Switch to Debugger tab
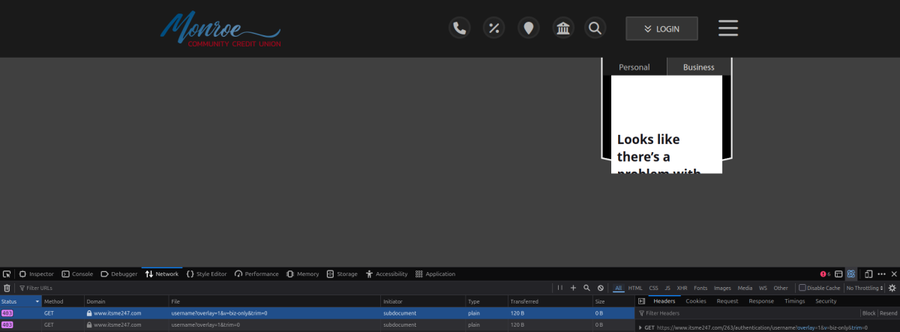Screen dimensions: 900x332 119,274
